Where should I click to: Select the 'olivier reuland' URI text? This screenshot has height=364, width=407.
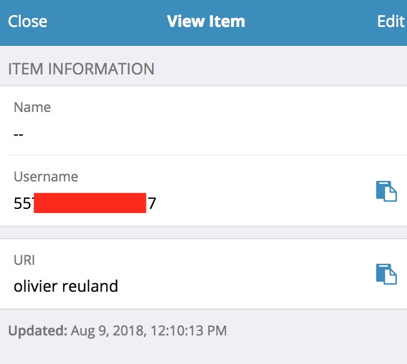(66, 286)
